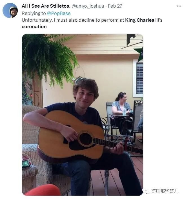The height and width of the screenshot is (199, 184).
Task: Click the @amyx_joshua handle
Action: [x=88, y=6]
